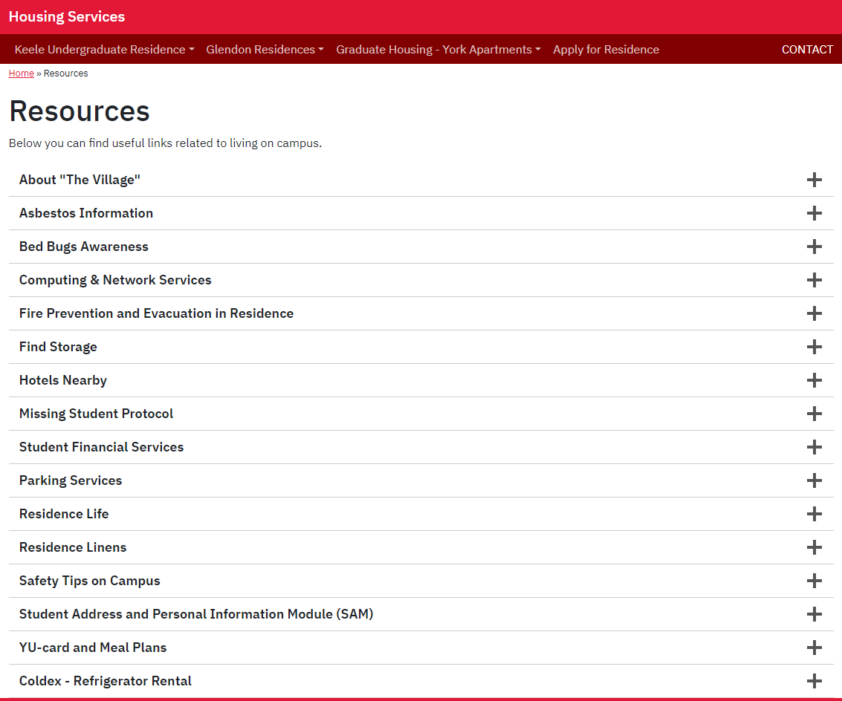Click plus icon beside Find Storage
Image resolution: width=842 pixels, height=701 pixels.
tap(814, 347)
